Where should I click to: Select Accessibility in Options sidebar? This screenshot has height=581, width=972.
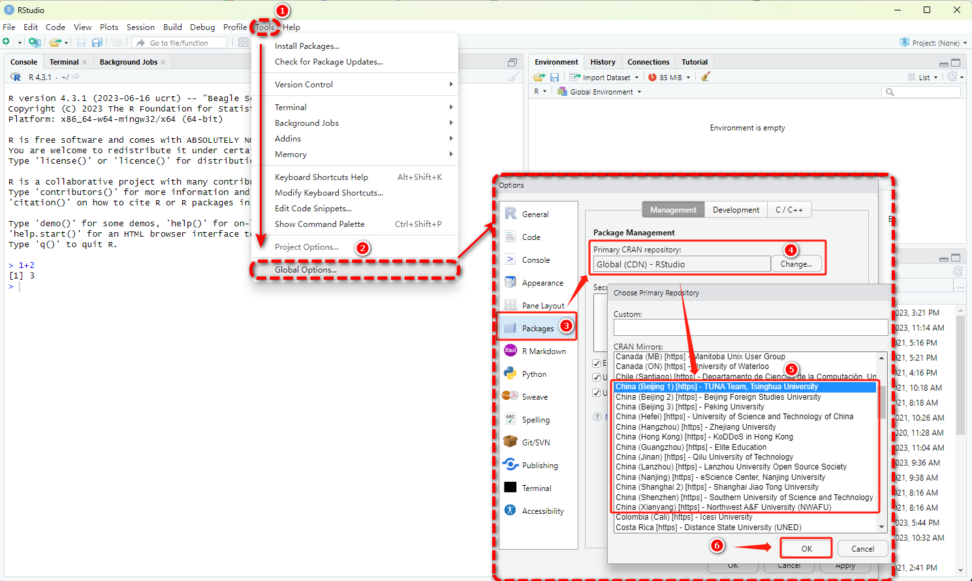tap(539, 511)
